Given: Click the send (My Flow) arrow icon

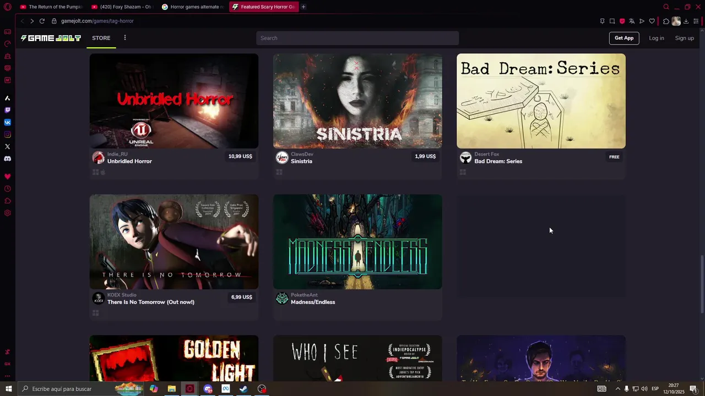Looking at the screenshot, I should [642, 21].
